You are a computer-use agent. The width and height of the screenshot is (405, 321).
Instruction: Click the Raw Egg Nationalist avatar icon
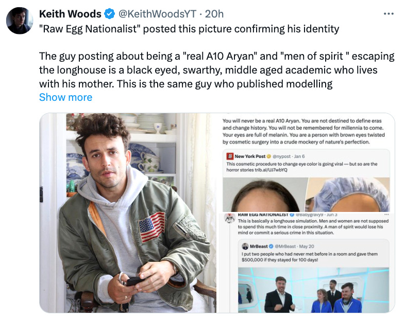(230, 219)
